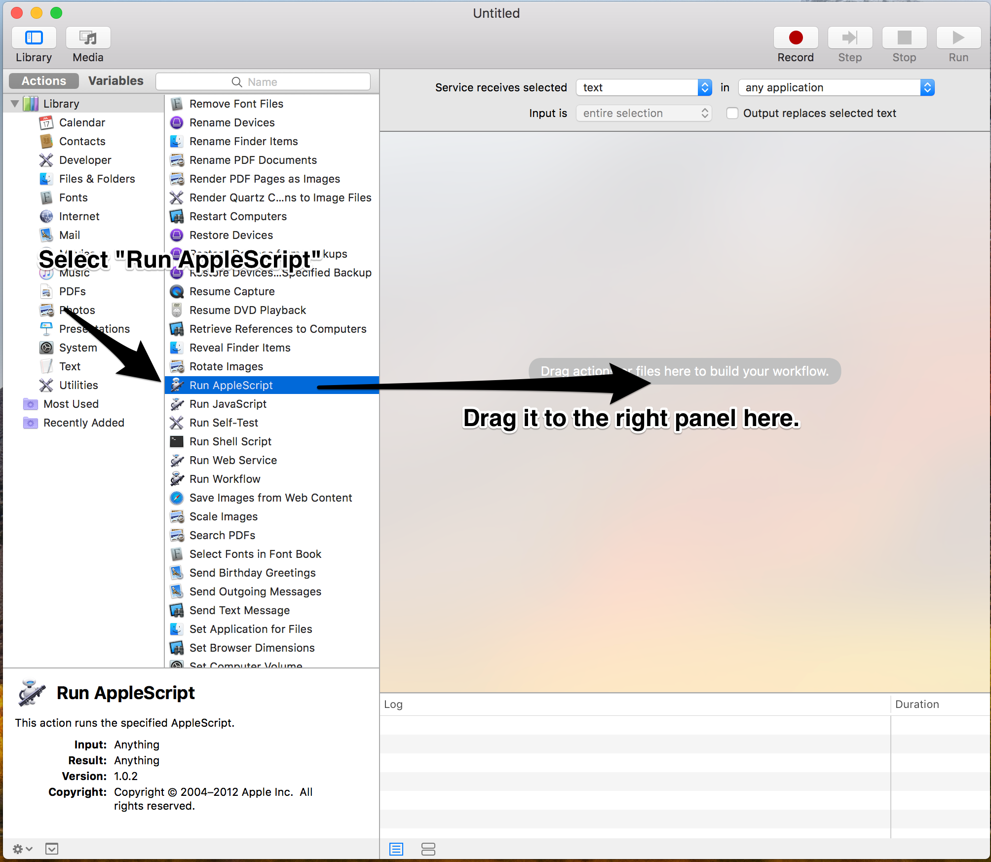Click the Stop toolbar icon

coord(904,38)
